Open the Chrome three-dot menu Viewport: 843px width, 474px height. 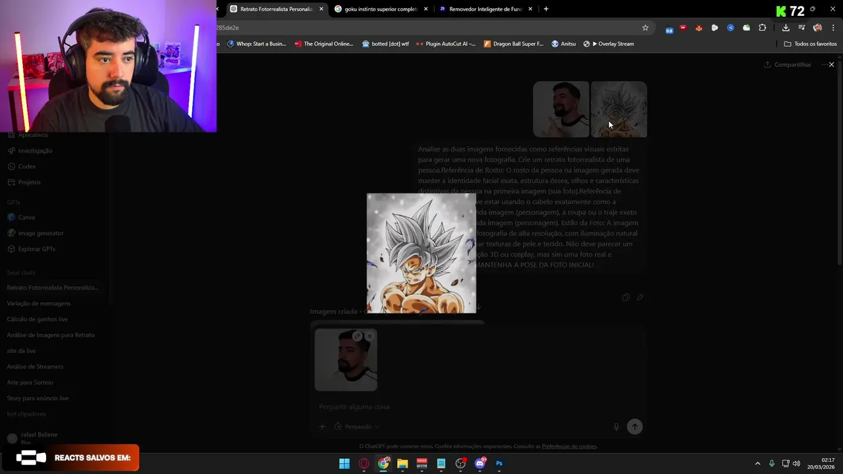(x=834, y=28)
